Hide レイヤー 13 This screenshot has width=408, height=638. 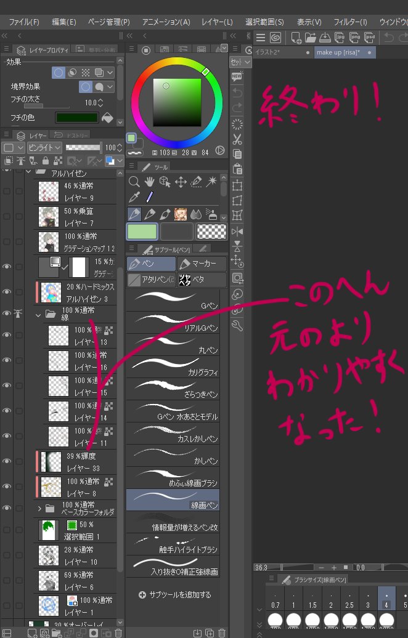point(7,334)
